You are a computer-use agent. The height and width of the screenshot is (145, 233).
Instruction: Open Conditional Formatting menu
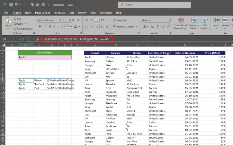pyautogui.click(x=181, y=23)
